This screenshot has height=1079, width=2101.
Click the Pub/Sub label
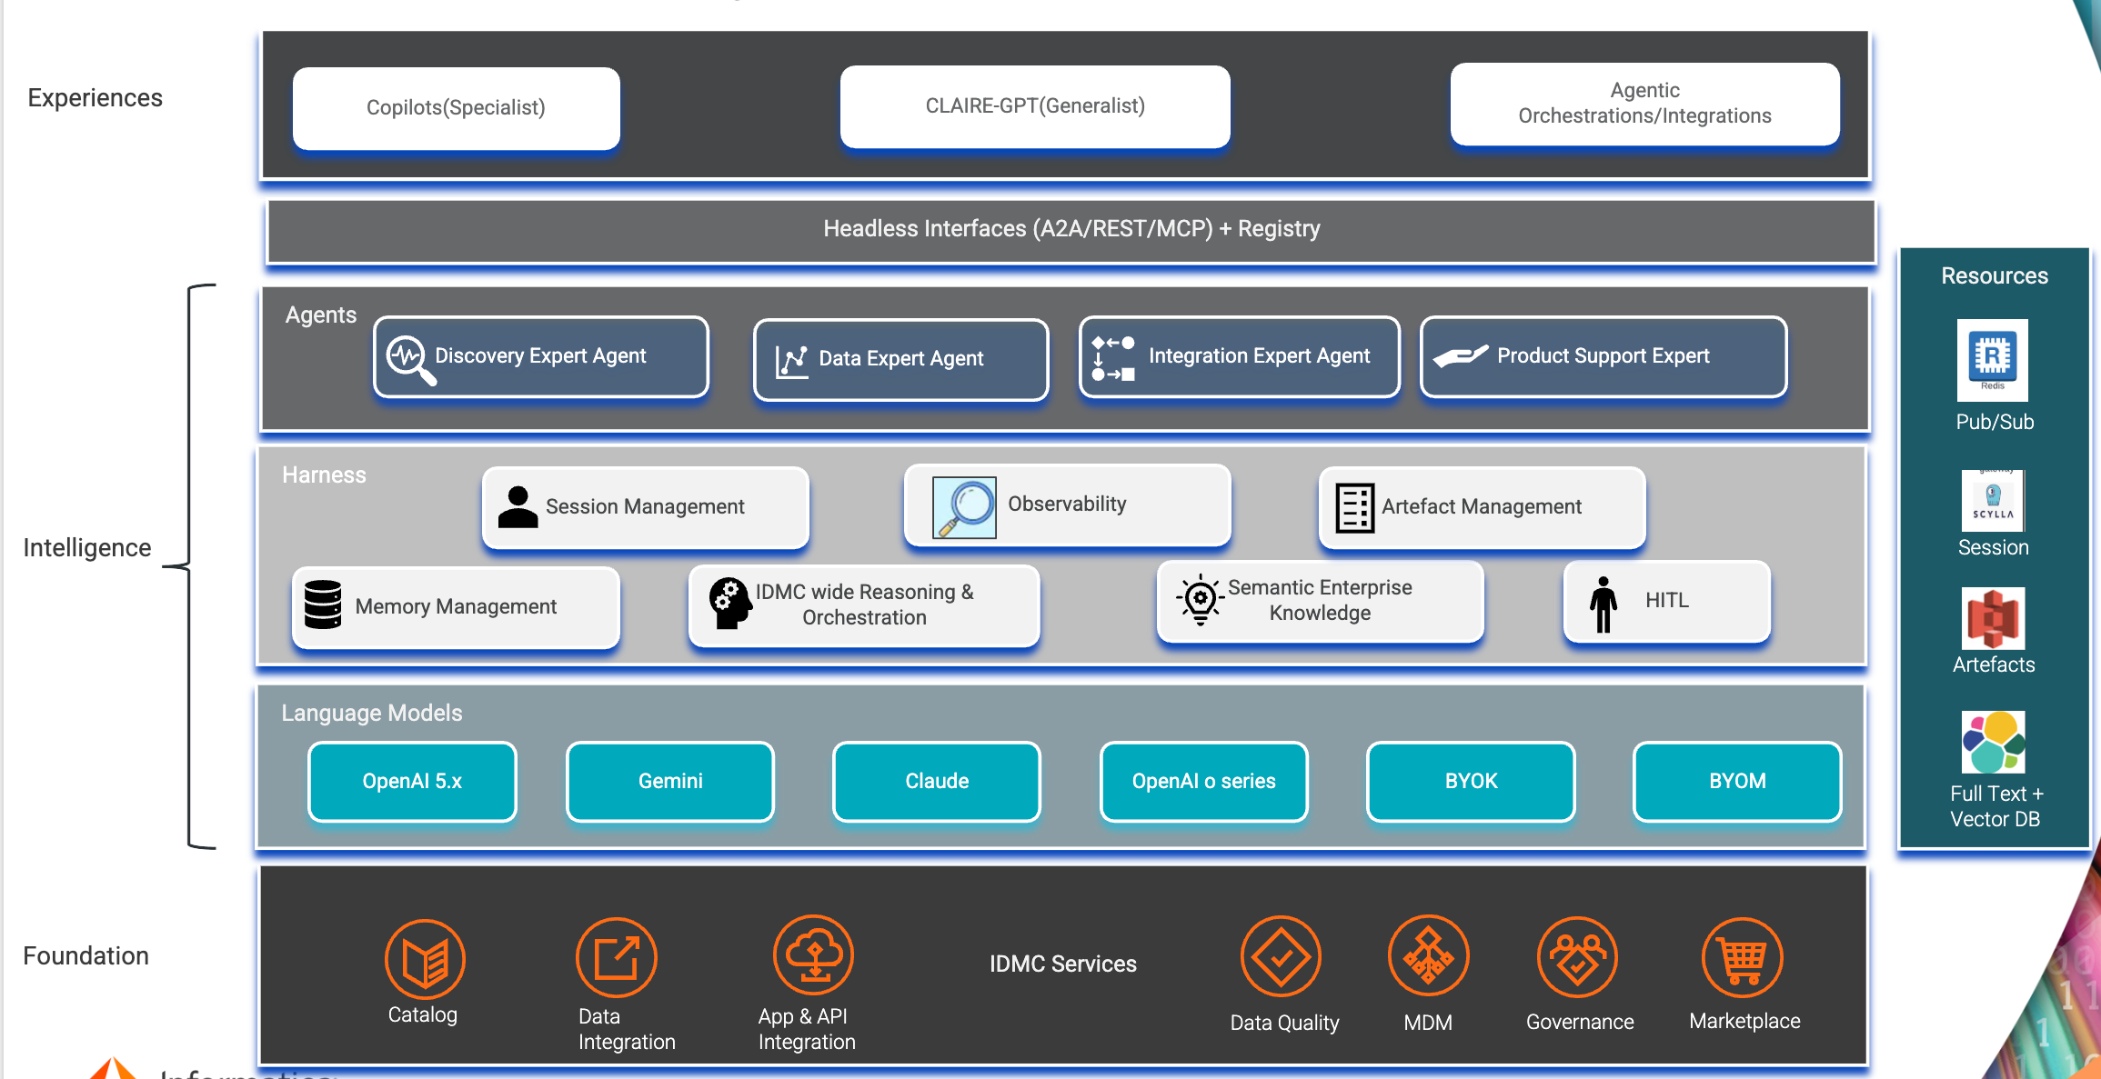click(x=1995, y=423)
